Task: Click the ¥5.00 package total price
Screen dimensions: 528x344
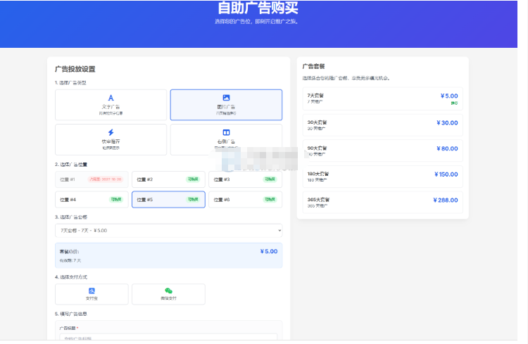Action: click(269, 251)
